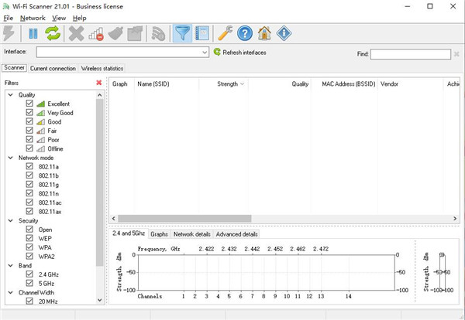This screenshot has height=320, width=465.
Task: Click the pause scanning icon
Action: (x=33, y=33)
